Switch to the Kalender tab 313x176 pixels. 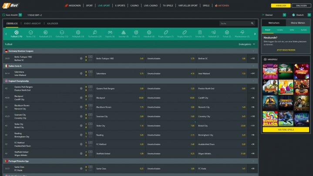pos(53,24)
